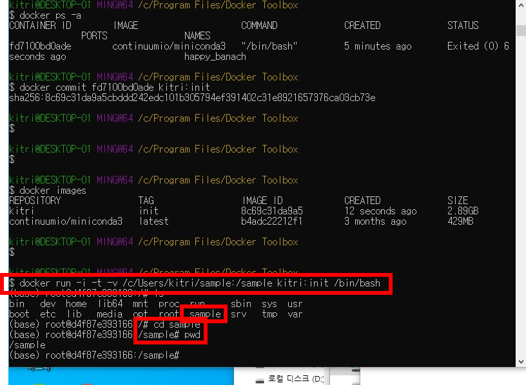
Task: Click the 'kitri' repository cell
Action: (21, 211)
